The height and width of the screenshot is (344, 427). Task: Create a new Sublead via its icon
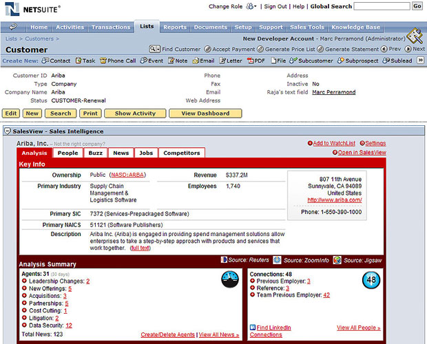click(386, 61)
